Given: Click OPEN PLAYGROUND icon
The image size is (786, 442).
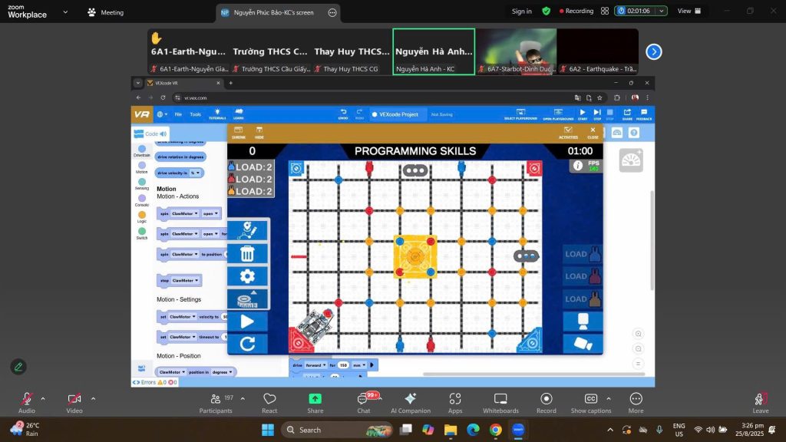Looking at the screenshot, I should click(558, 114).
